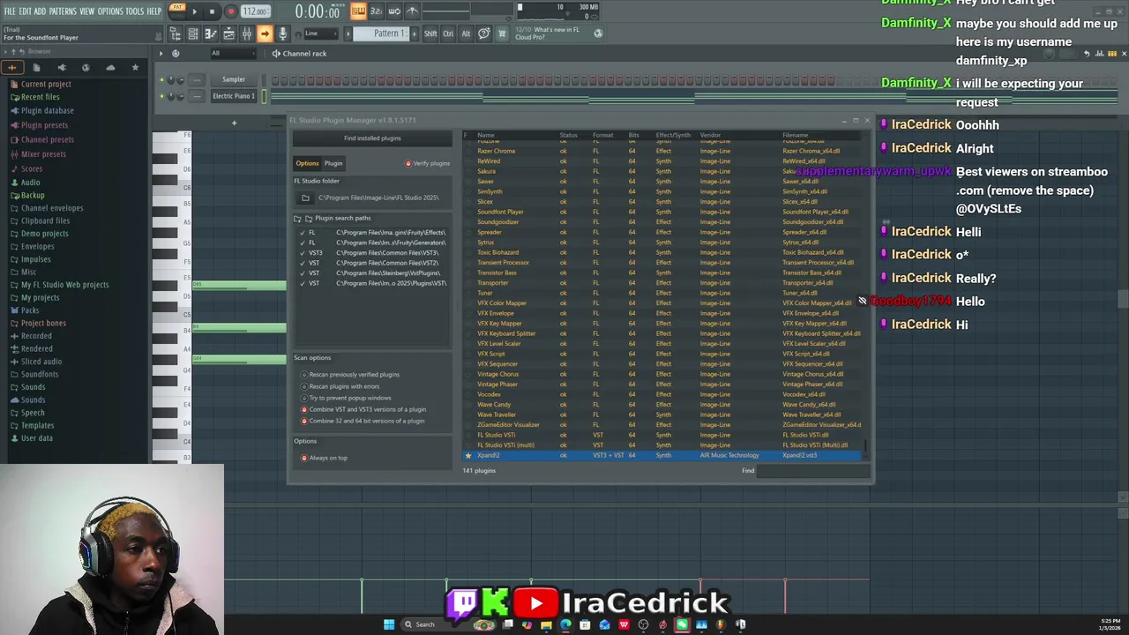This screenshot has height=635, width=1129.
Task: Open the Line snap dropdown
Action: coord(322,34)
